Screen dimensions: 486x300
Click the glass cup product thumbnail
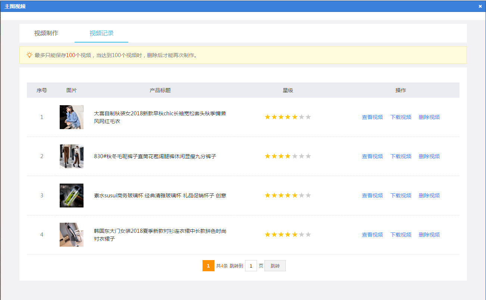pos(72,196)
